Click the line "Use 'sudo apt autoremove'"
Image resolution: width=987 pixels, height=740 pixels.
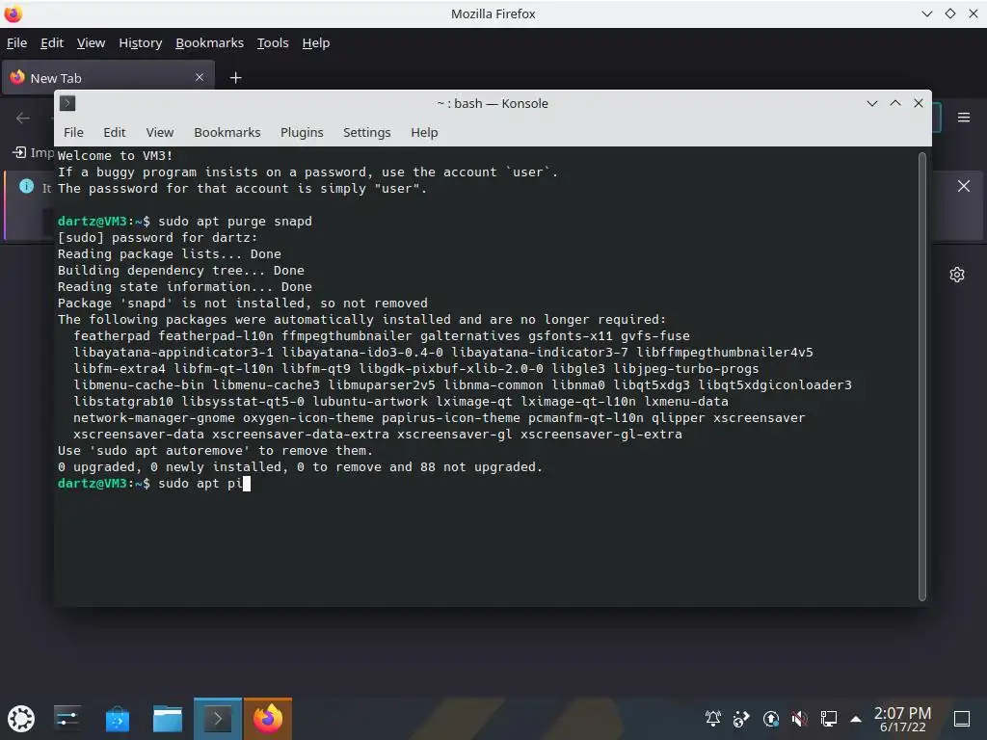point(215,450)
